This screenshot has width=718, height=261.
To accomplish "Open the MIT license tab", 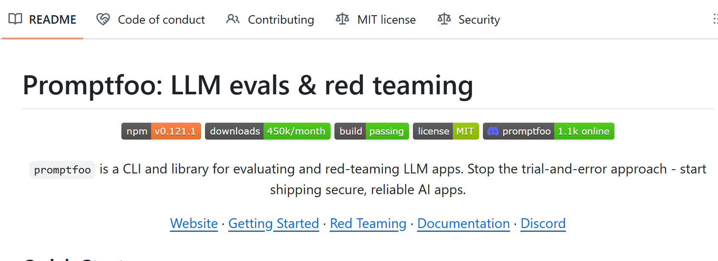I will 386,20.
